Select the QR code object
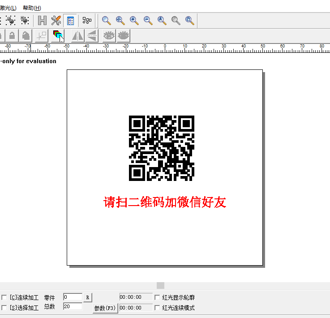The image size is (330, 318). tap(162, 148)
